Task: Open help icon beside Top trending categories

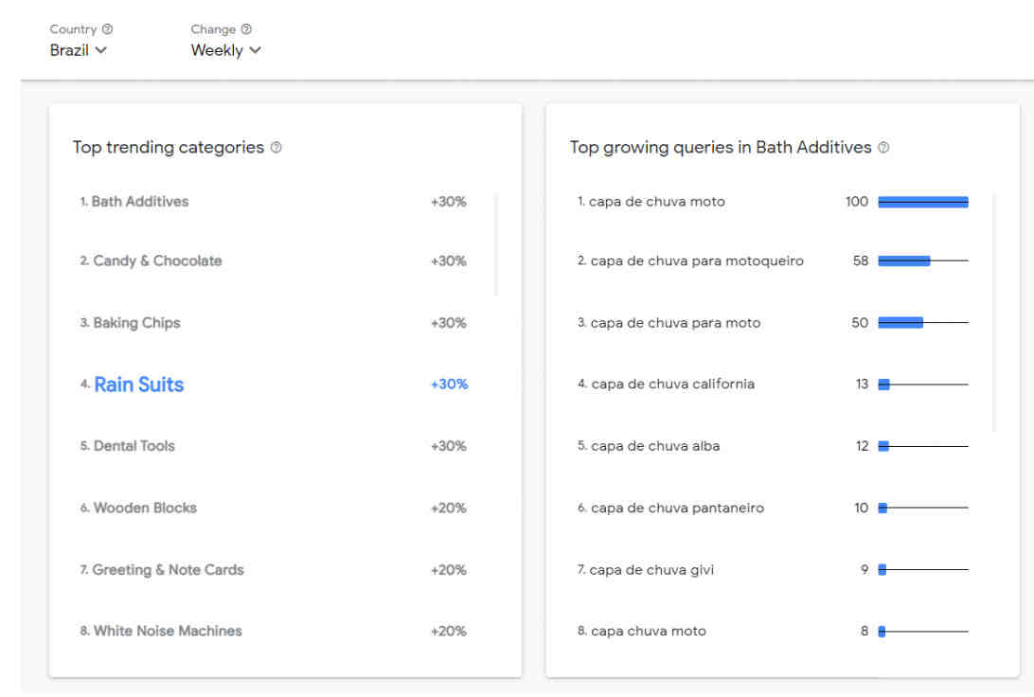Action: click(276, 147)
